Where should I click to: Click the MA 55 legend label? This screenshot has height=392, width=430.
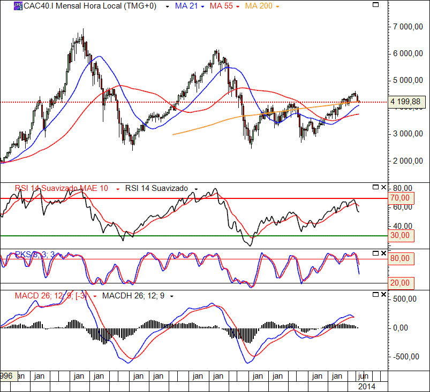point(221,6)
